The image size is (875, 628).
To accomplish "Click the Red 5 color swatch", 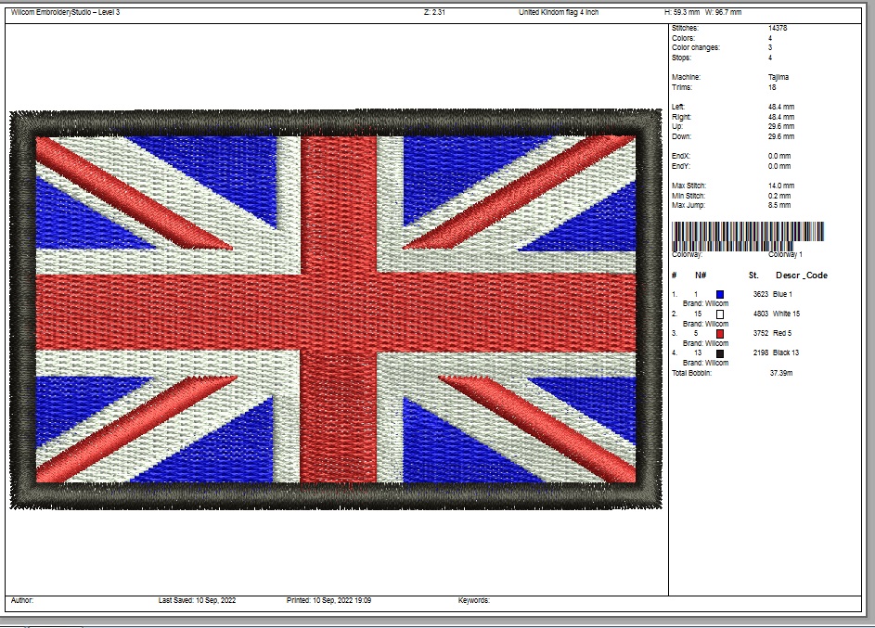I will click(x=719, y=333).
